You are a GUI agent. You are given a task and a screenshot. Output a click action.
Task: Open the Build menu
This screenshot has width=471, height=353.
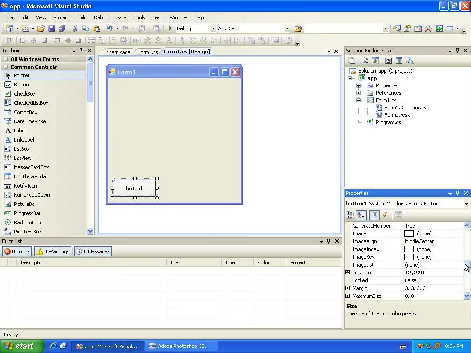(x=81, y=17)
